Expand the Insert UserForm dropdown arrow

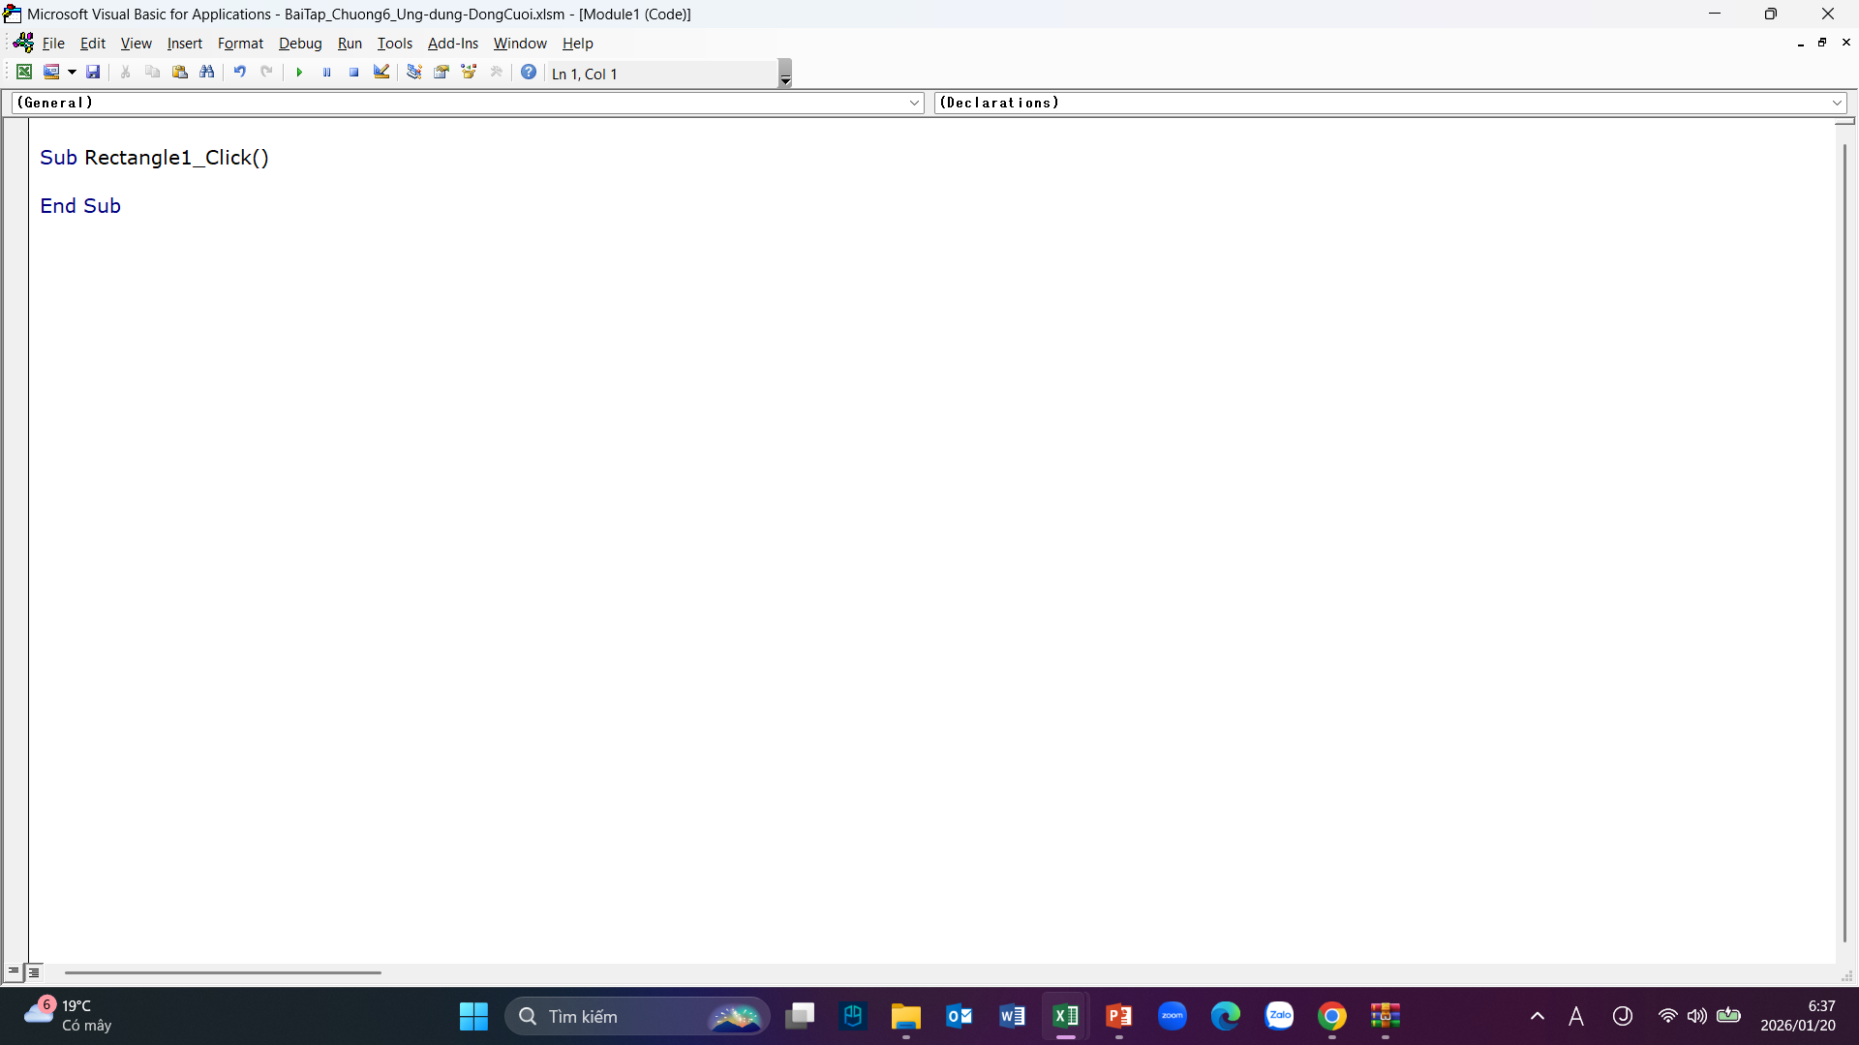coord(72,73)
